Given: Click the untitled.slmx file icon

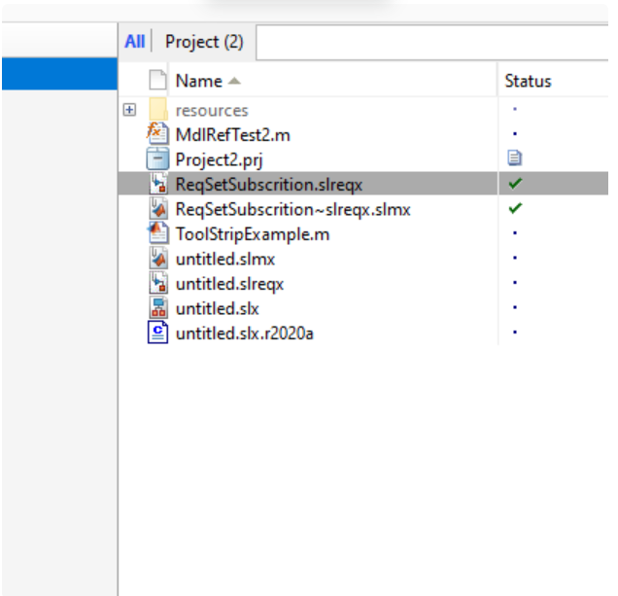Looking at the screenshot, I should tap(156, 259).
